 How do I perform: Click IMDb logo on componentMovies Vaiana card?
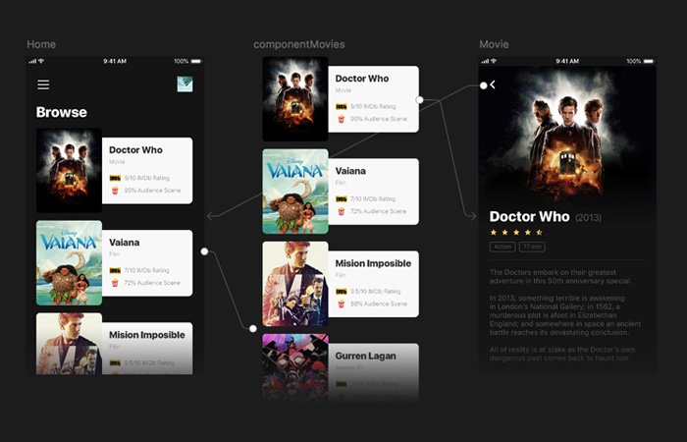click(342, 199)
